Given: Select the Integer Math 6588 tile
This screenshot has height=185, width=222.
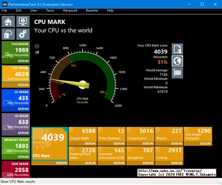Looking at the screenshot, I should [82, 134].
